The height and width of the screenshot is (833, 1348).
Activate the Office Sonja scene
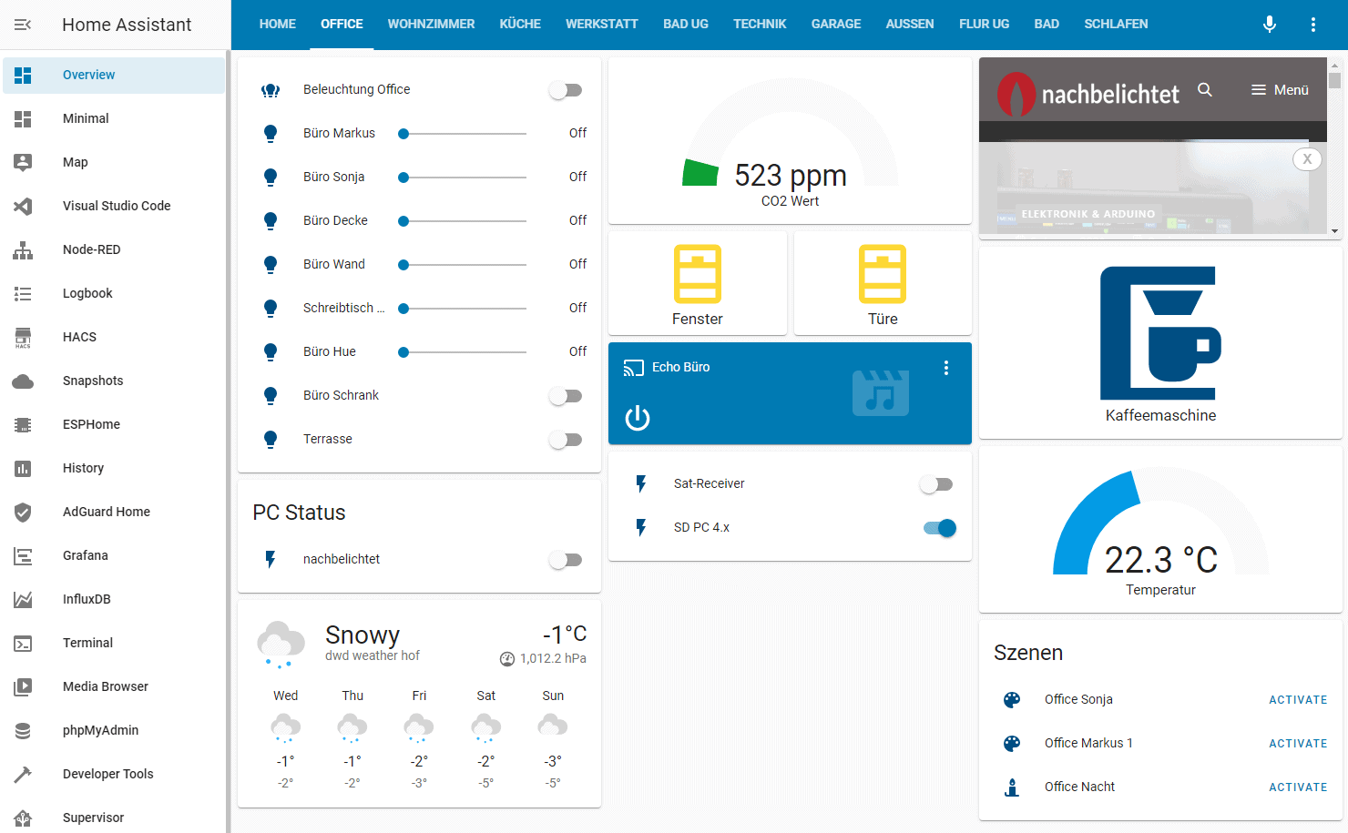coord(1297,700)
